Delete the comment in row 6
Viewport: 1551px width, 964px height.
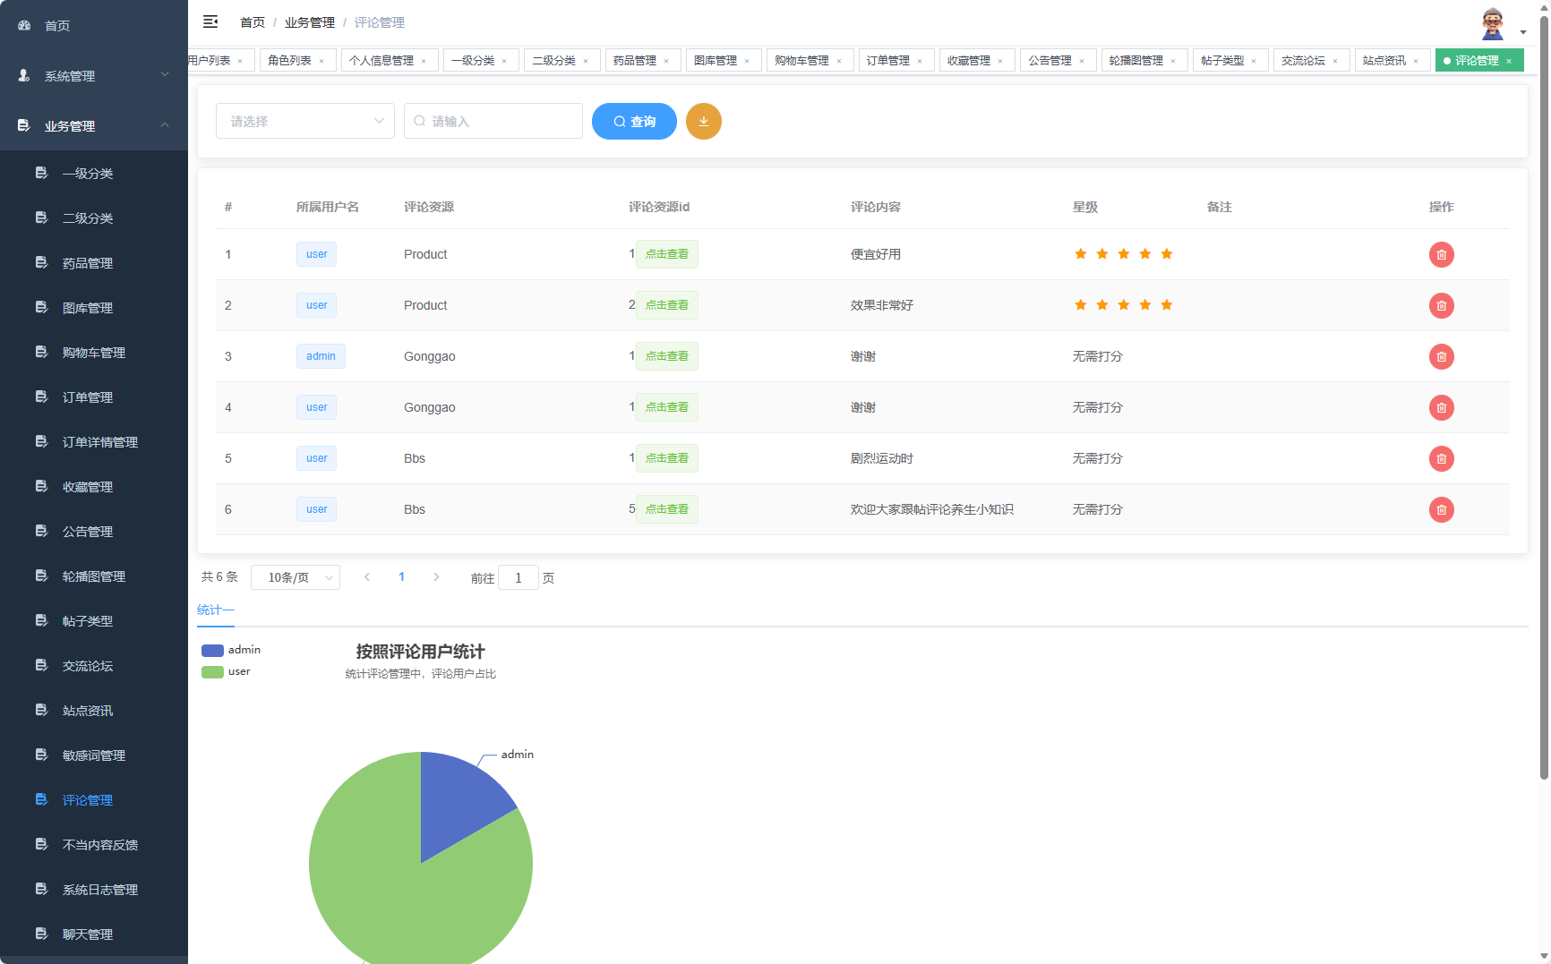pos(1441,509)
